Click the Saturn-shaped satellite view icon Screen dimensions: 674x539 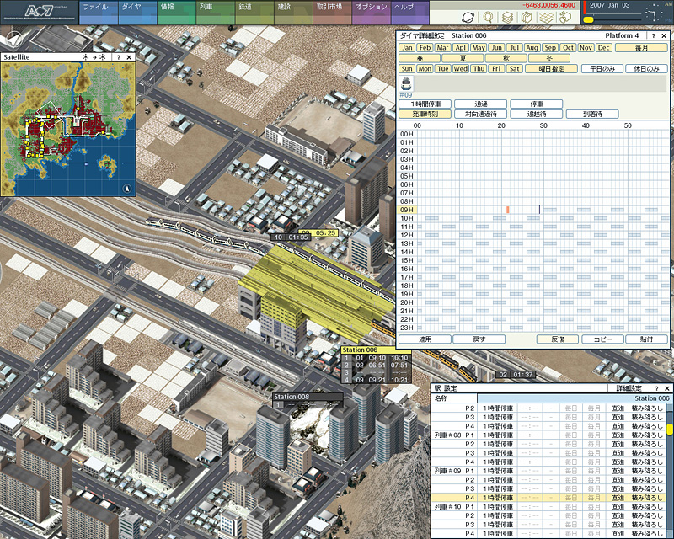click(x=468, y=17)
